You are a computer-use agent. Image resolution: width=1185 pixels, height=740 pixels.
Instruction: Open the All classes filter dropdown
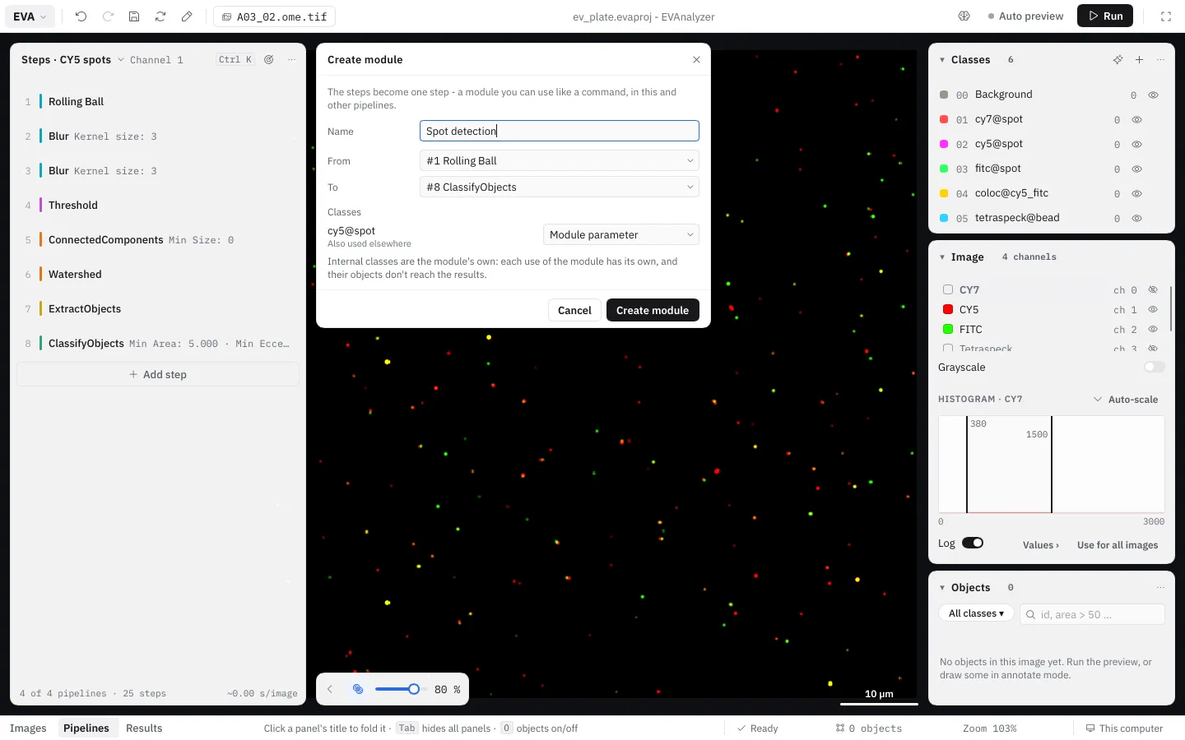point(976,614)
